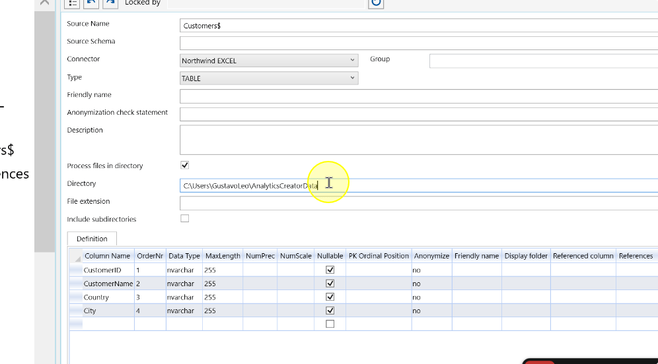The image size is (658, 364).
Task: Uncheck Nullable for CustomerName row
Action: coord(330,284)
